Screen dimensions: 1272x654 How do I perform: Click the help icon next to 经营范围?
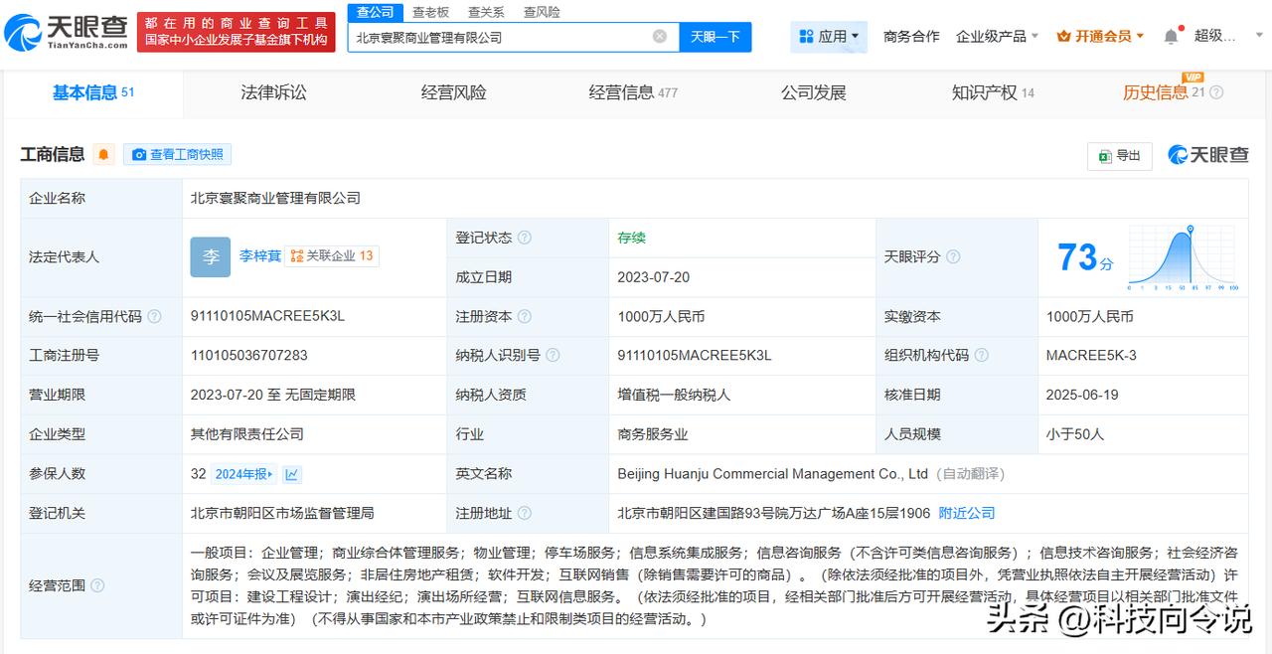tap(97, 585)
